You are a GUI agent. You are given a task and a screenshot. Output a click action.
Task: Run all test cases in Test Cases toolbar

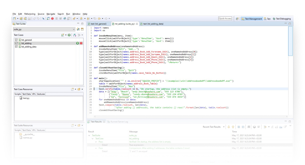click(69, 35)
